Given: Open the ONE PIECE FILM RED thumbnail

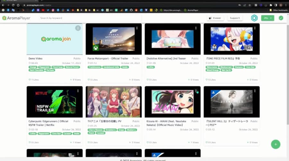Looking at the screenshot, I should tap(232, 39).
